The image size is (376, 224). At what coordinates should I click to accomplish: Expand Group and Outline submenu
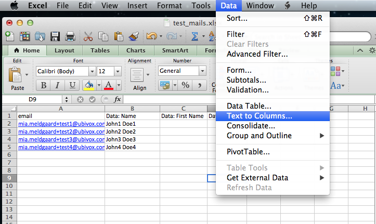[x=273, y=136]
